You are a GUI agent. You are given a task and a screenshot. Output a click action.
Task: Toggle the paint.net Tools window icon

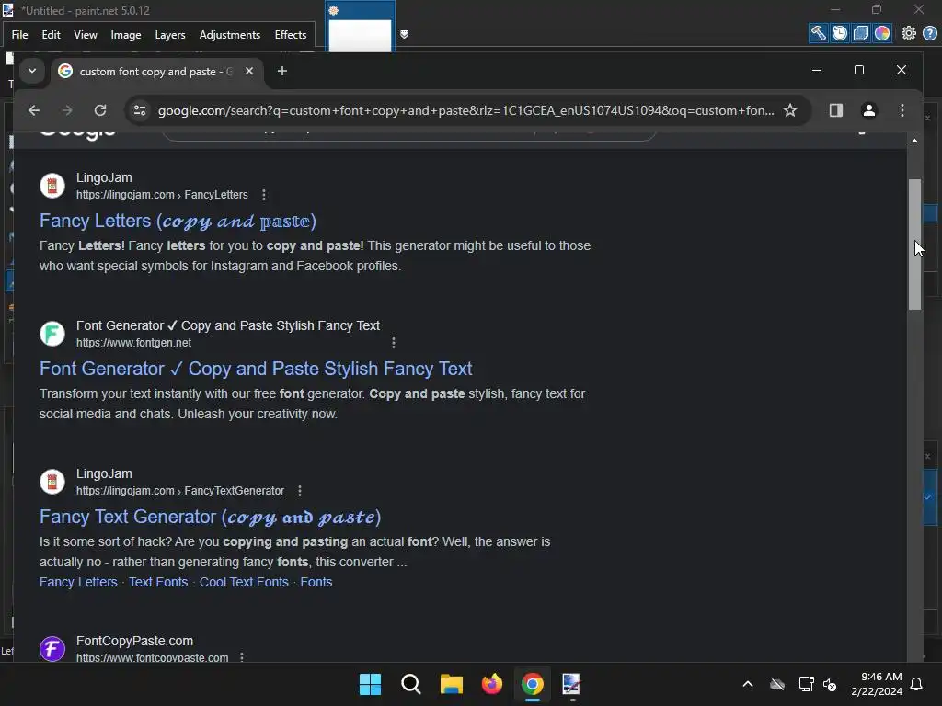818,33
